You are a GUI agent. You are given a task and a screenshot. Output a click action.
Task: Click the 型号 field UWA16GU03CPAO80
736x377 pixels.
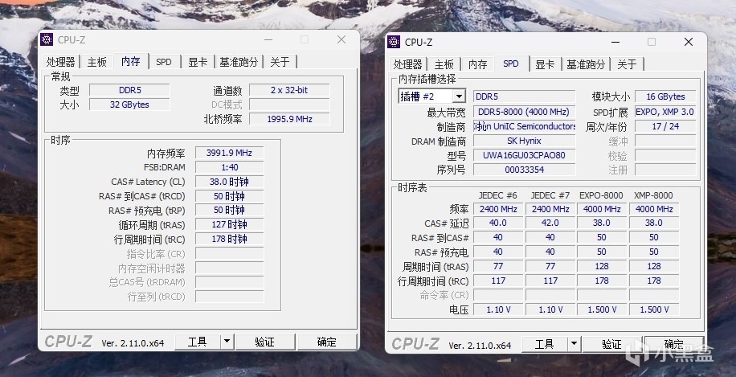524,155
